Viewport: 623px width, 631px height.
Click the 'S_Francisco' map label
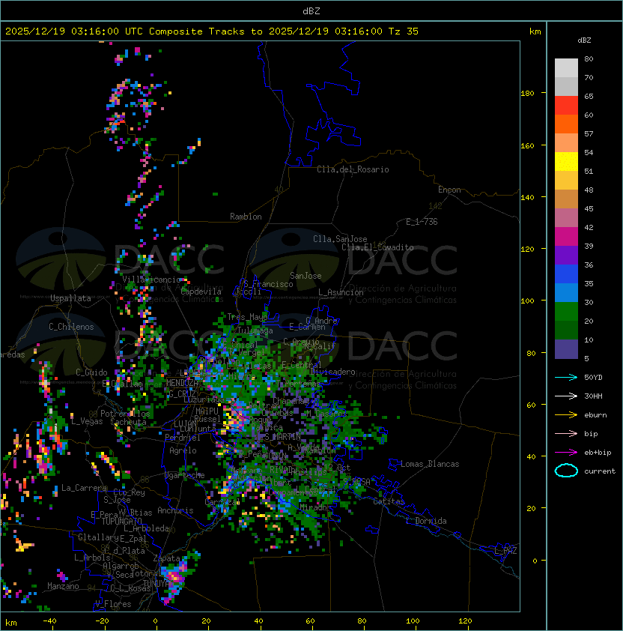pyautogui.click(x=268, y=284)
